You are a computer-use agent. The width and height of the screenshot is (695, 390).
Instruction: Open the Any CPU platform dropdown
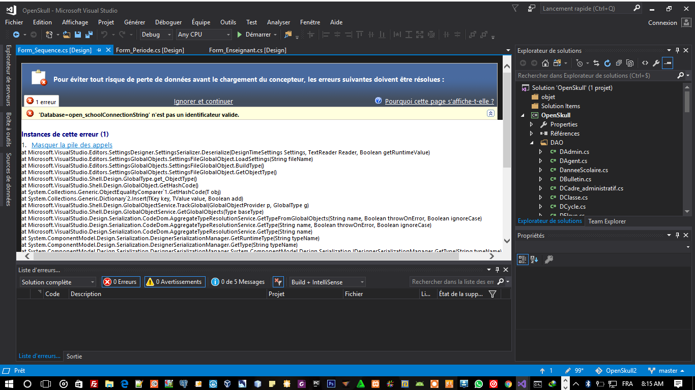(204, 35)
